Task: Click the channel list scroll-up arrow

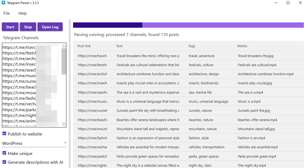Action: click(64, 46)
